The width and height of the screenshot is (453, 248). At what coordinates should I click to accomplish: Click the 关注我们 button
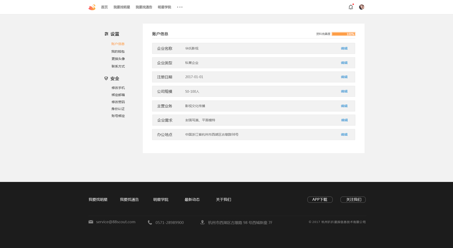[x=353, y=200]
